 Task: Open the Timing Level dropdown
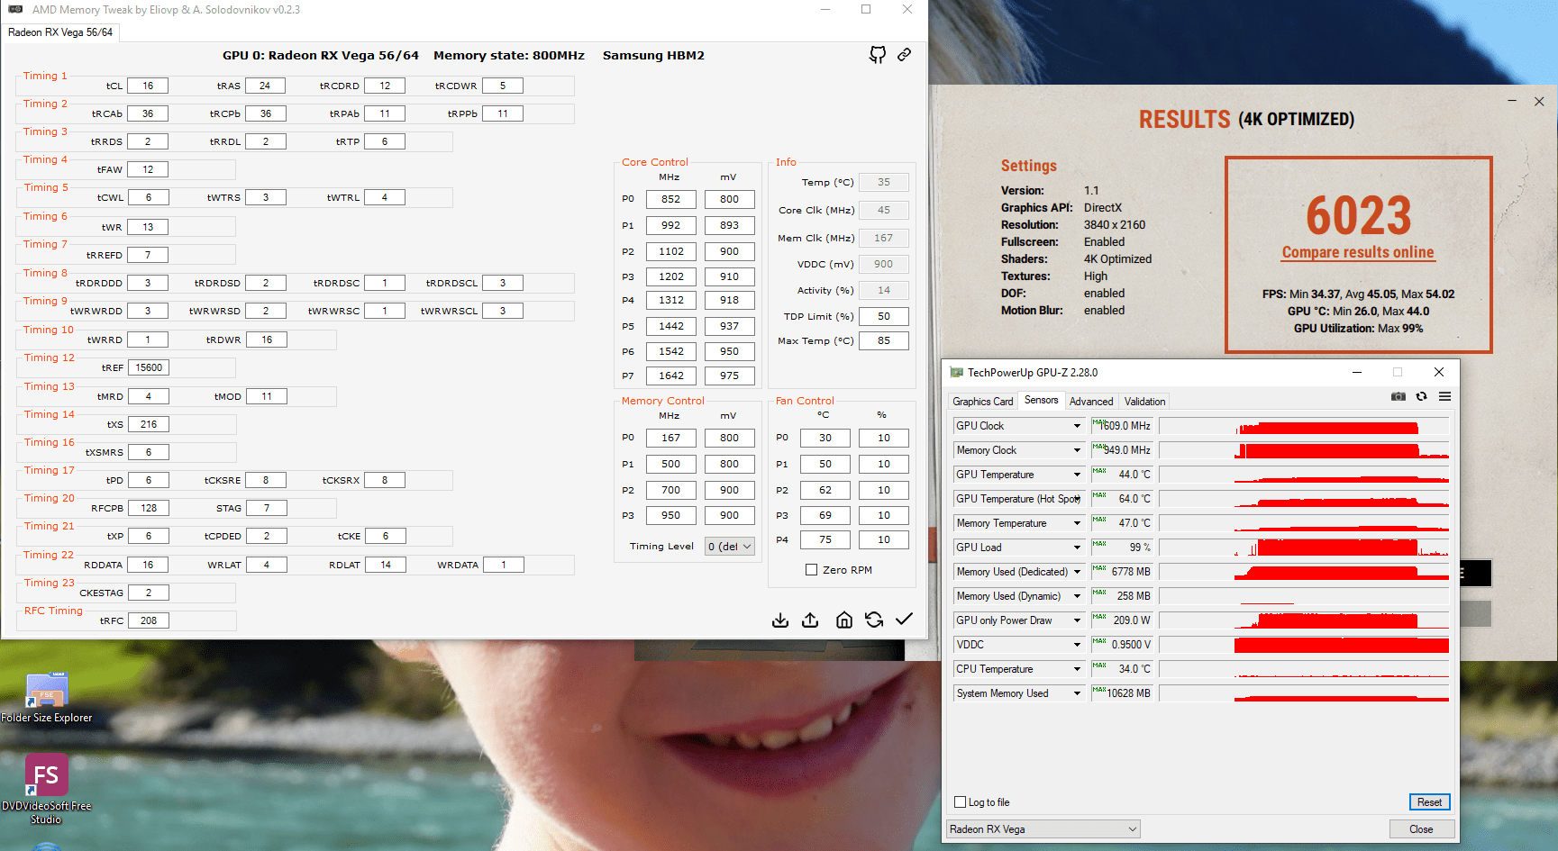(730, 547)
